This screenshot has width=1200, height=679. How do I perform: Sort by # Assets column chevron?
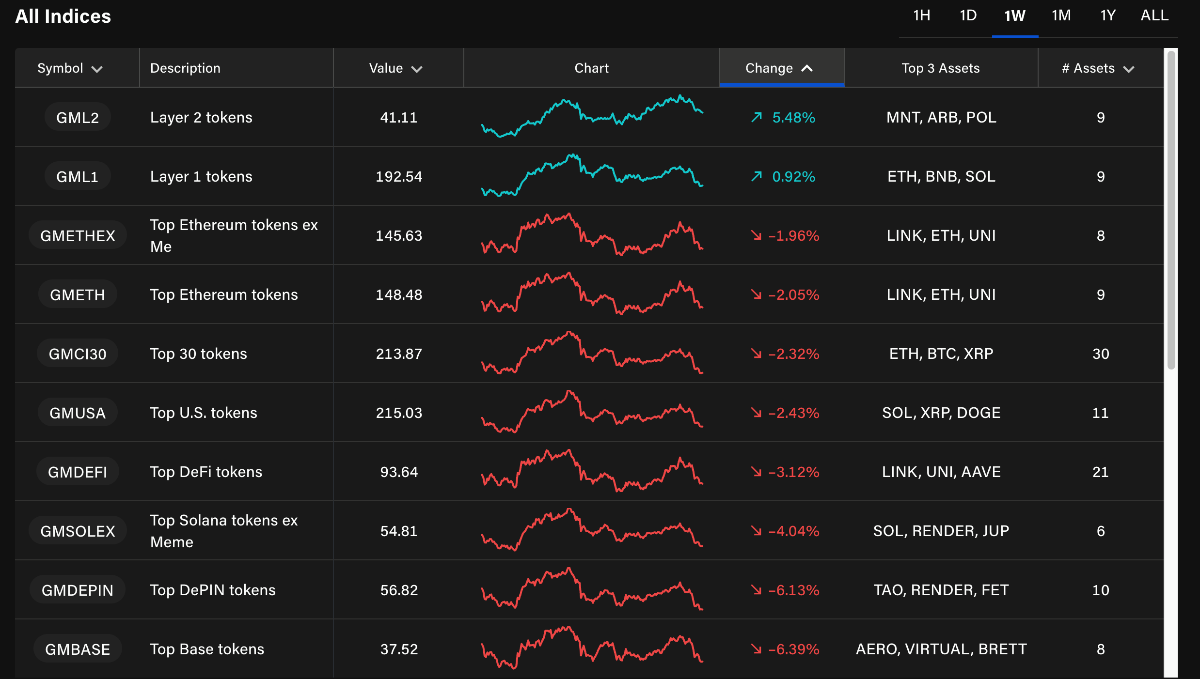(x=1129, y=69)
